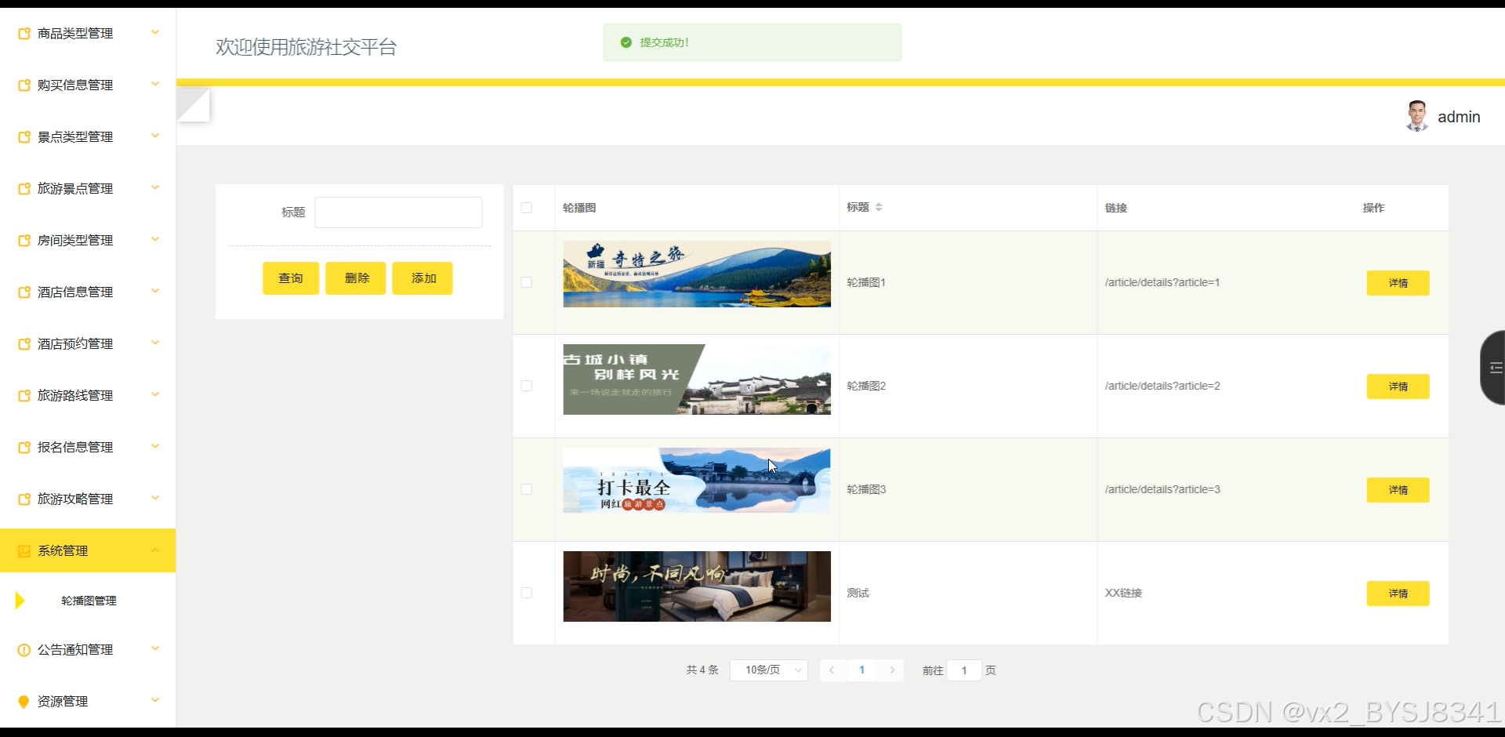Expand 公告通知管理 chevron
The height and width of the screenshot is (737, 1505).
pyautogui.click(x=155, y=648)
